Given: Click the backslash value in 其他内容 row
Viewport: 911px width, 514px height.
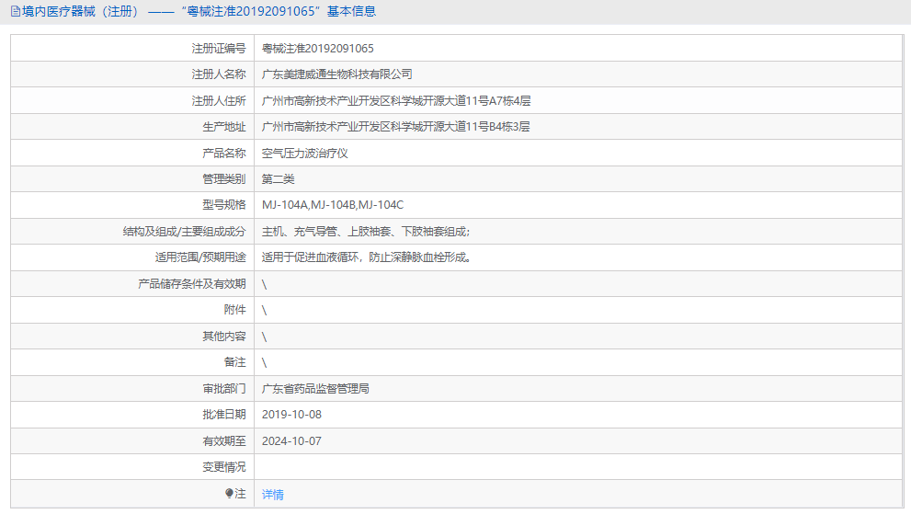Looking at the screenshot, I should click(x=265, y=337).
